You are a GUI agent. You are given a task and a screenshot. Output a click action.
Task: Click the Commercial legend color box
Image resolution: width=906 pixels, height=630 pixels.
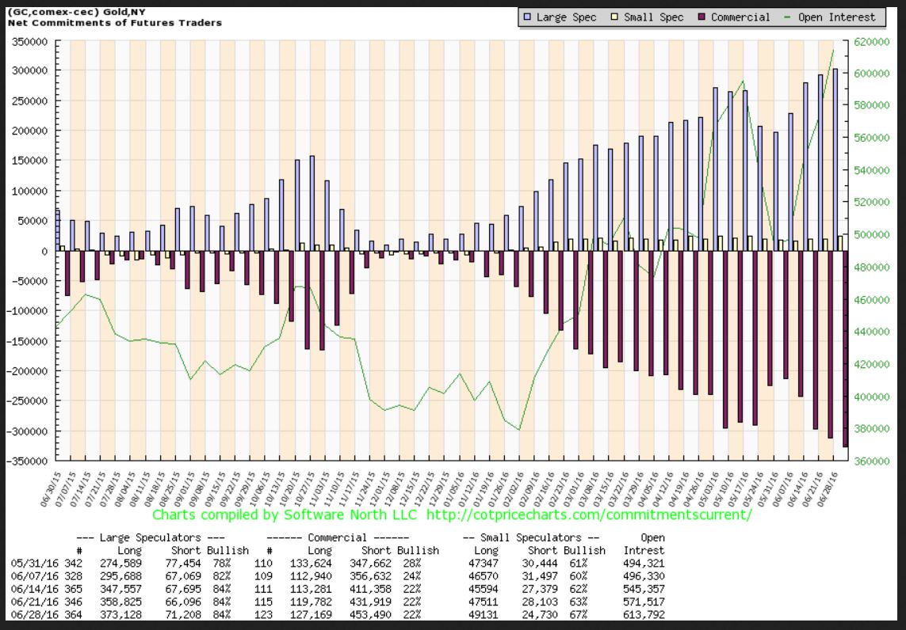click(703, 17)
